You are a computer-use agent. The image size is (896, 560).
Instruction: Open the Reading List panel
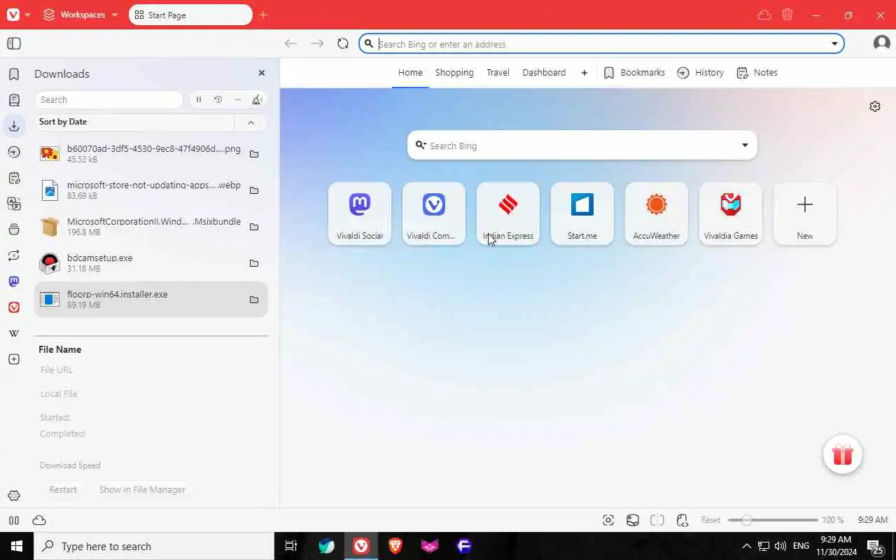tap(14, 100)
